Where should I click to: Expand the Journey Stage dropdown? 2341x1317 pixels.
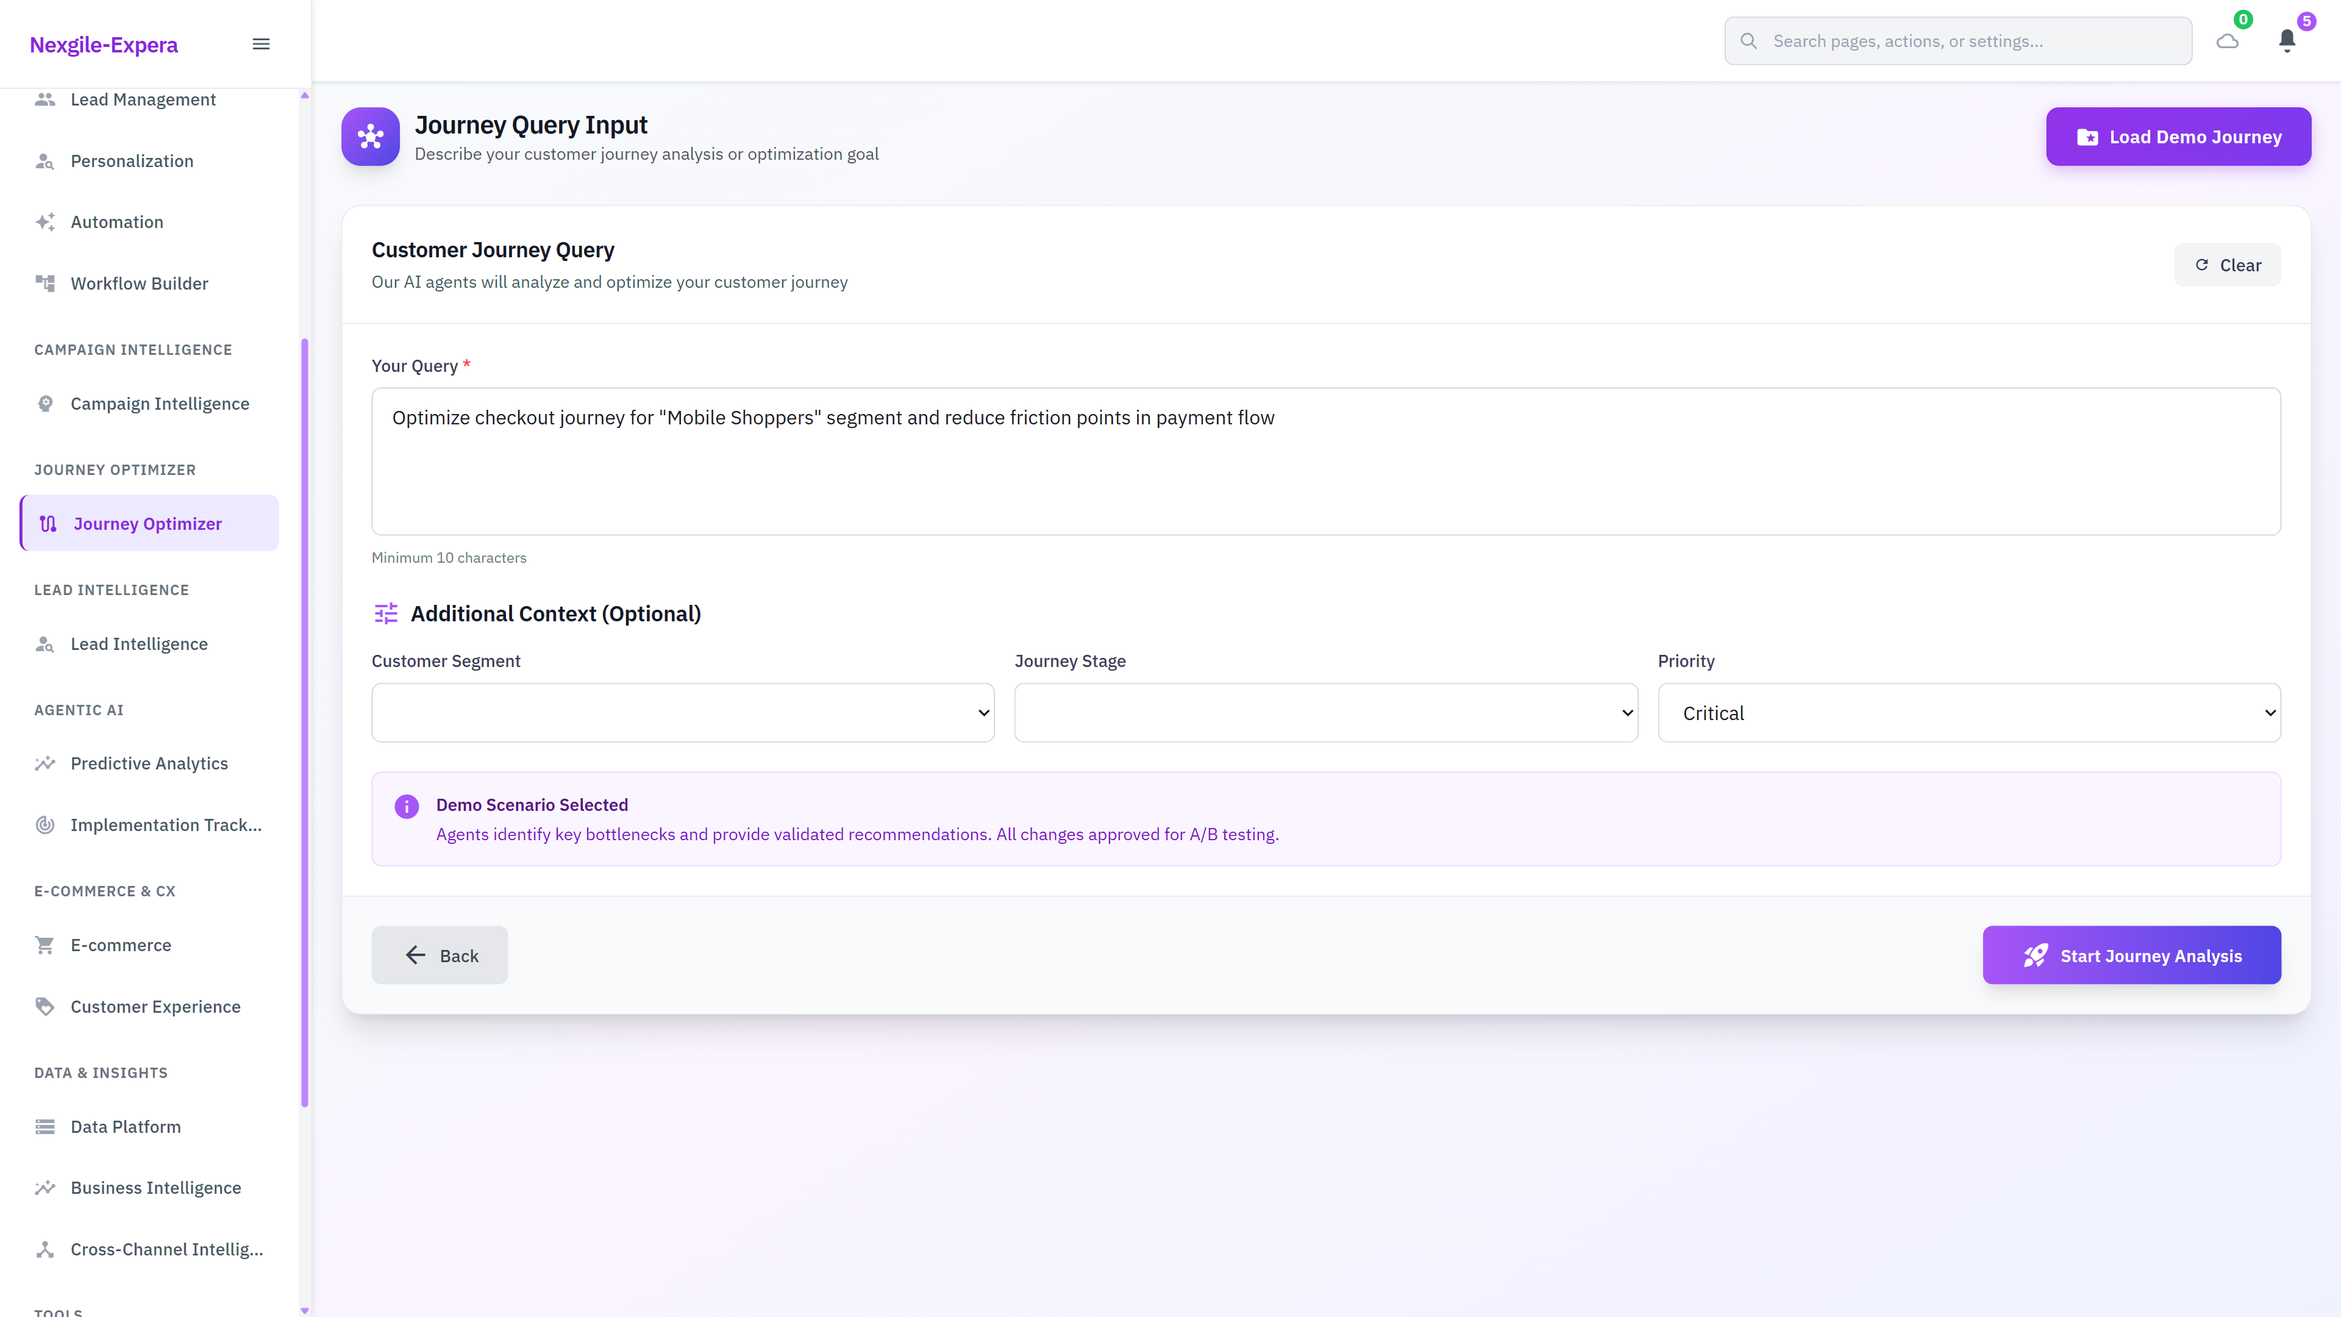1326,713
